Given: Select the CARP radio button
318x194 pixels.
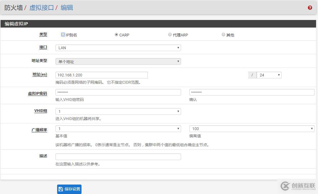Looking at the screenshot, I should click(x=117, y=35).
